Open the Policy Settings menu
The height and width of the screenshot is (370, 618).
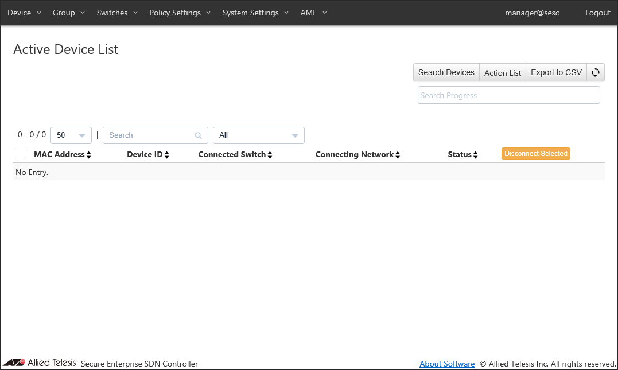point(180,13)
